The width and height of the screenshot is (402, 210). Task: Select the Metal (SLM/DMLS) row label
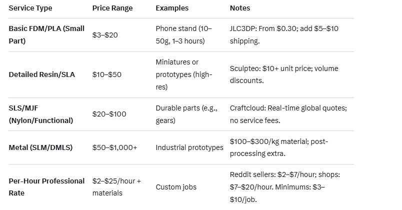click(x=40, y=147)
